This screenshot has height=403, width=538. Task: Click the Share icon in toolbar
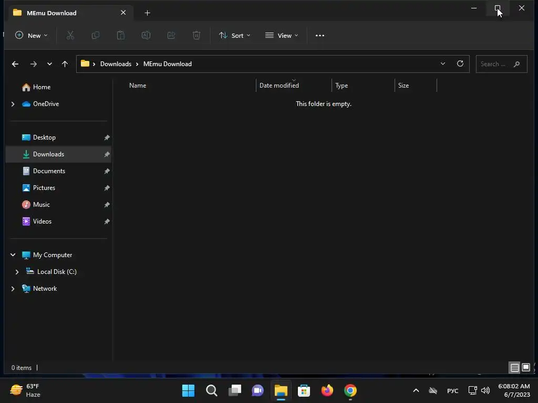(x=171, y=35)
